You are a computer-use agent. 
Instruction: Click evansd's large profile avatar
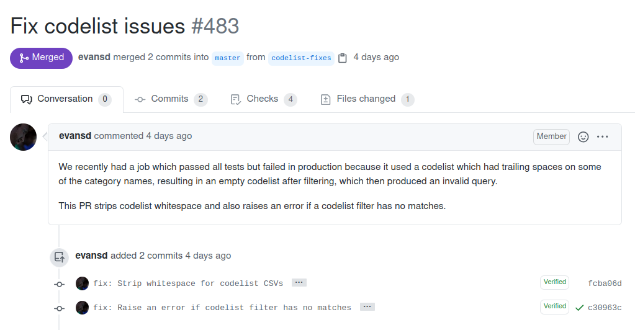24,137
